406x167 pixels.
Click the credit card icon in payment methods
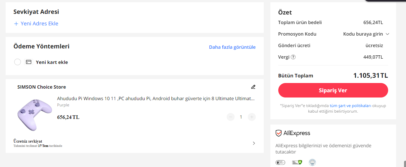click(x=28, y=62)
